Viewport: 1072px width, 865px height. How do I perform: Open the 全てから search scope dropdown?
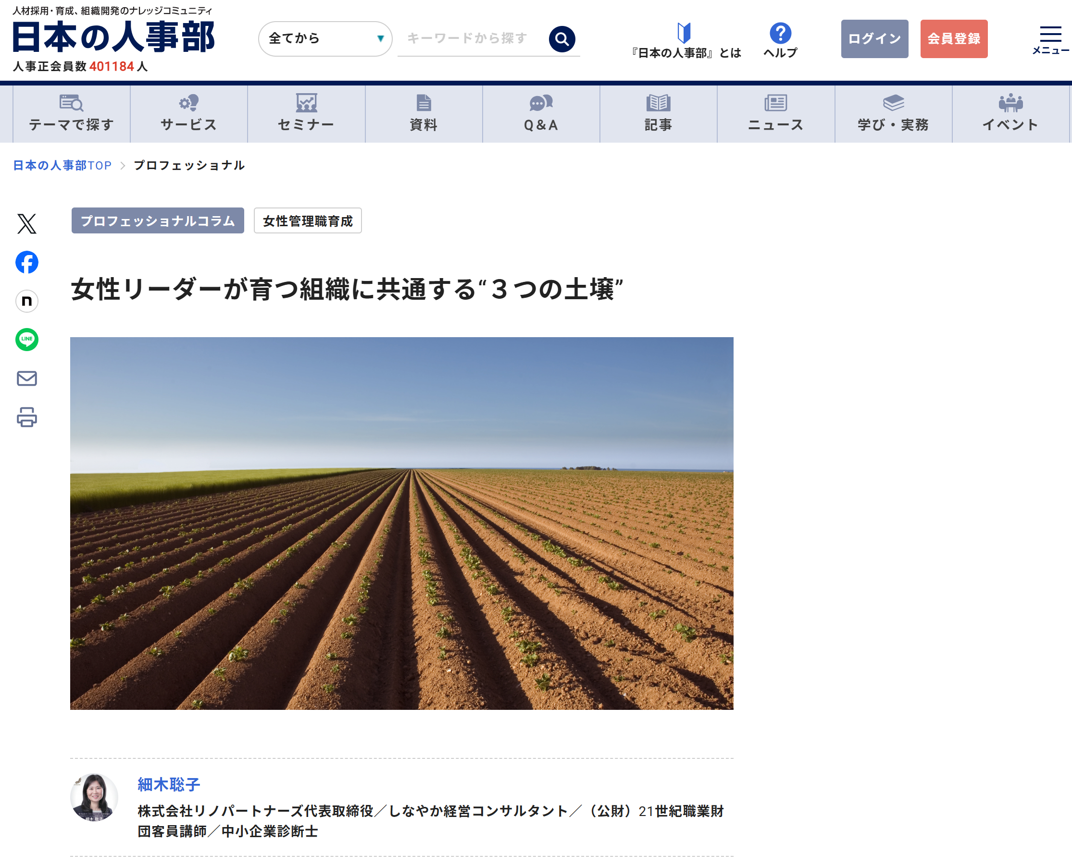point(325,39)
